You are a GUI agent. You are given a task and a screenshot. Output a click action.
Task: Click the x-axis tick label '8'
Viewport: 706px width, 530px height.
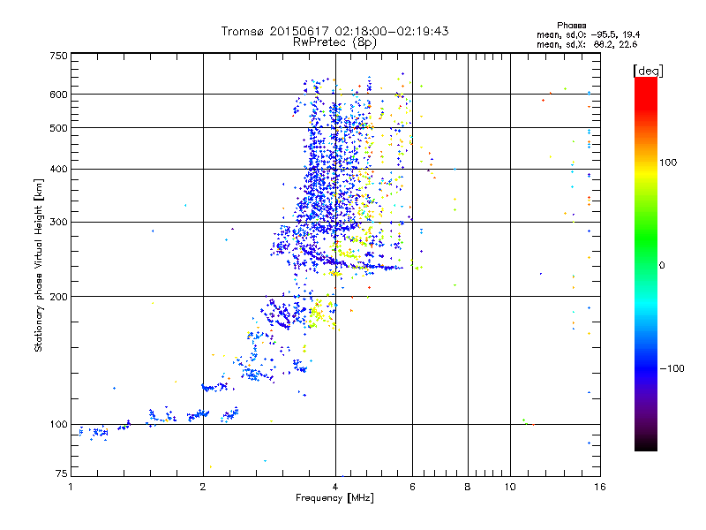[x=468, y=487]
